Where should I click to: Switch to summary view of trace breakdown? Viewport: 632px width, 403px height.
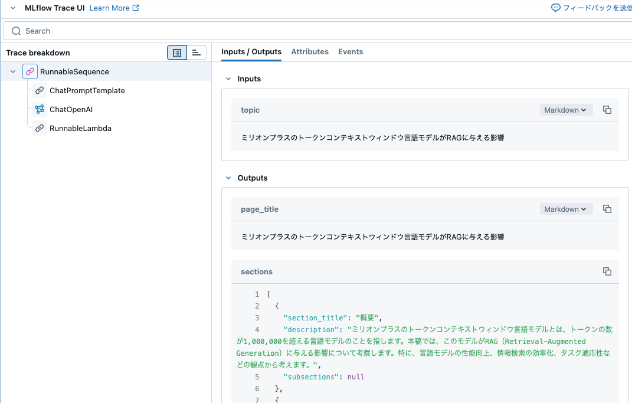coord(196,53)
